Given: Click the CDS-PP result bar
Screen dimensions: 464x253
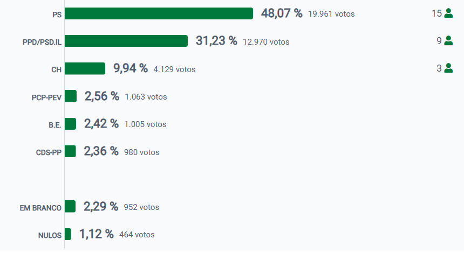Looking at the screenshot, I should tap(70, 152).
